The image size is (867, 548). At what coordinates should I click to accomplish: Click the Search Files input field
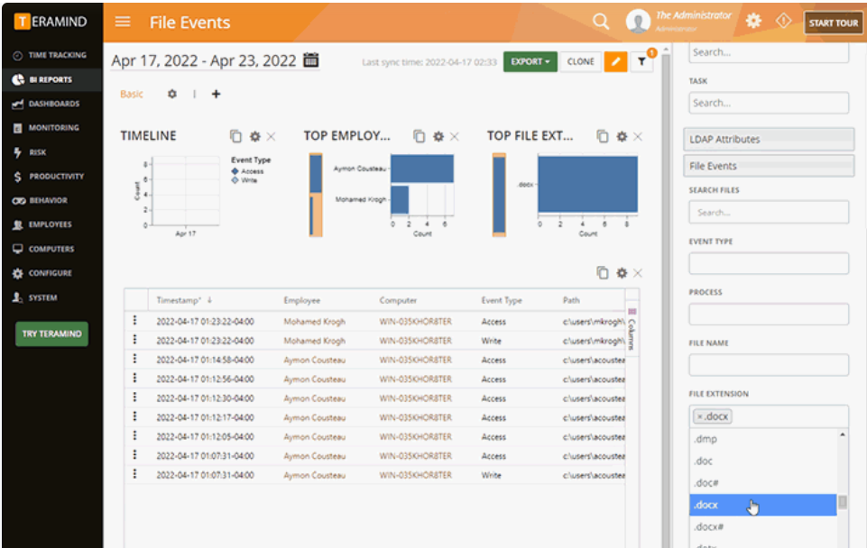(x=769, y=212)
